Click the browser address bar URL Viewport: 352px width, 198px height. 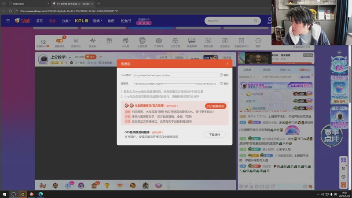[x=69, y=11]
